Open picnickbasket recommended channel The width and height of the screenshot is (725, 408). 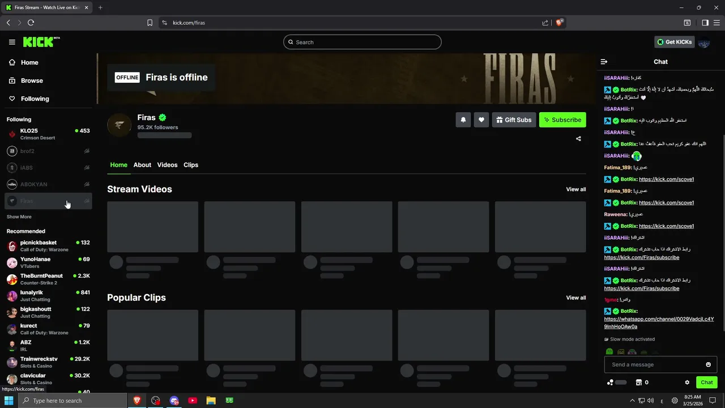[48, 246]
